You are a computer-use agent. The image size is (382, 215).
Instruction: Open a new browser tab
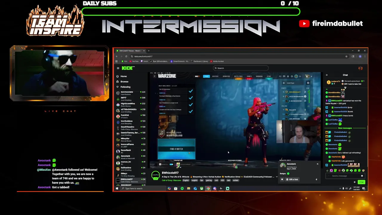(149, 51)
